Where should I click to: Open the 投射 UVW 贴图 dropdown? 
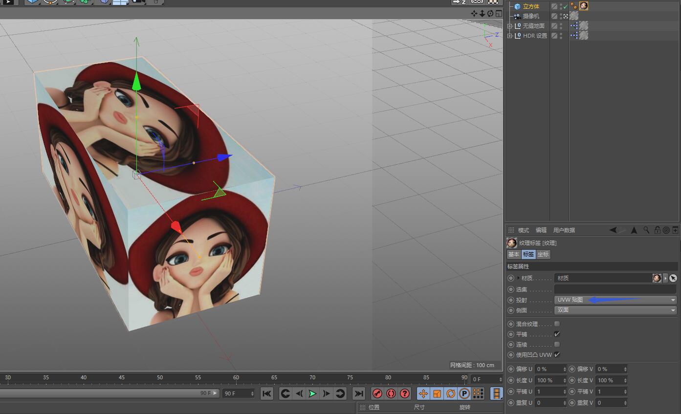point(615,300)
